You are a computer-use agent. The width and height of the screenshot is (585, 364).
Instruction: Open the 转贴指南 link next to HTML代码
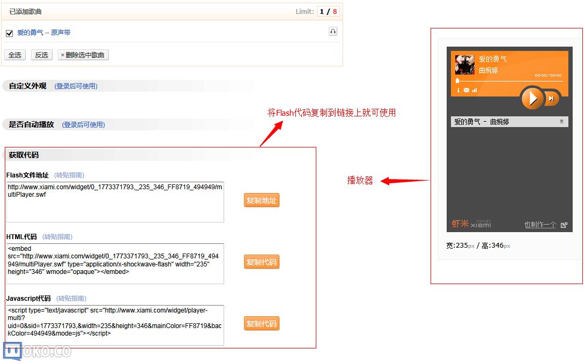(x=57, y=237)
